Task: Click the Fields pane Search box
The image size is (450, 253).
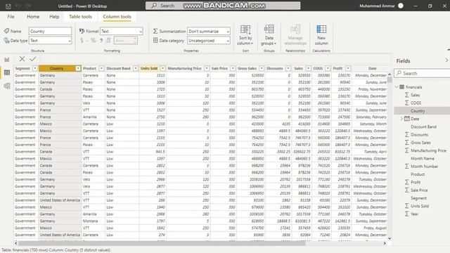Action: click(422, 73)
